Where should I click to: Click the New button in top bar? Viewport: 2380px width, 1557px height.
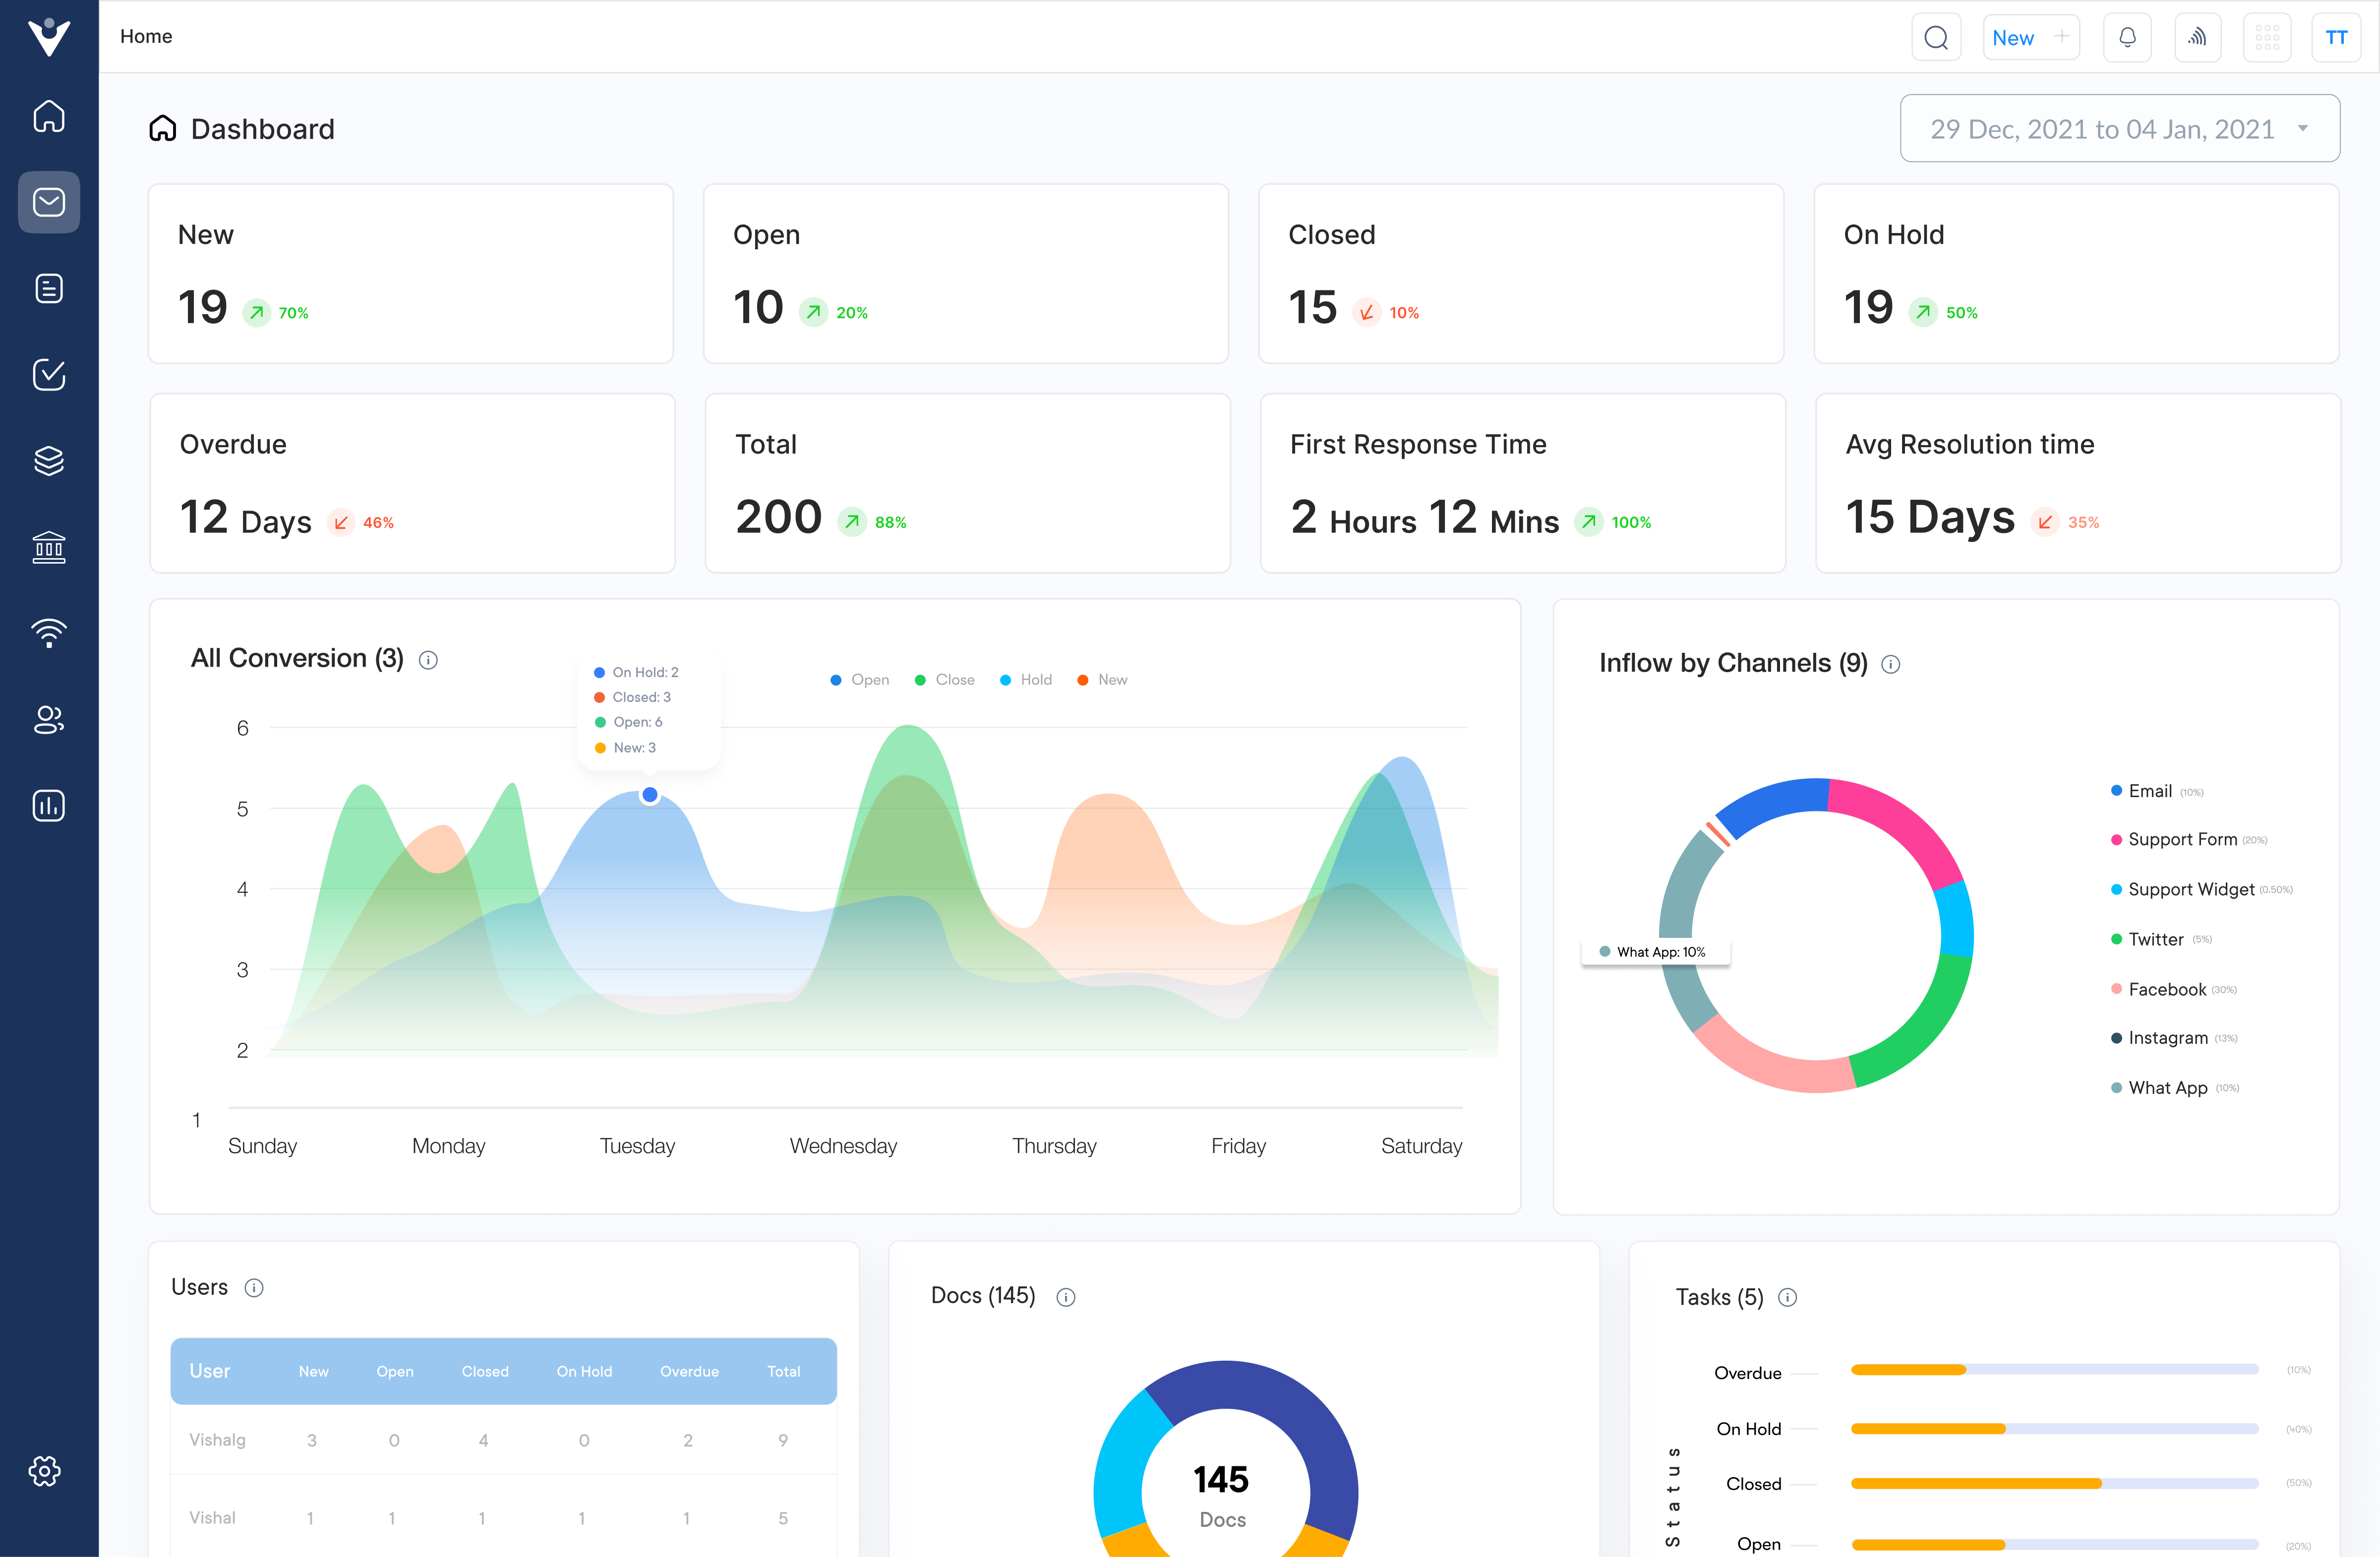[2013, 37]
